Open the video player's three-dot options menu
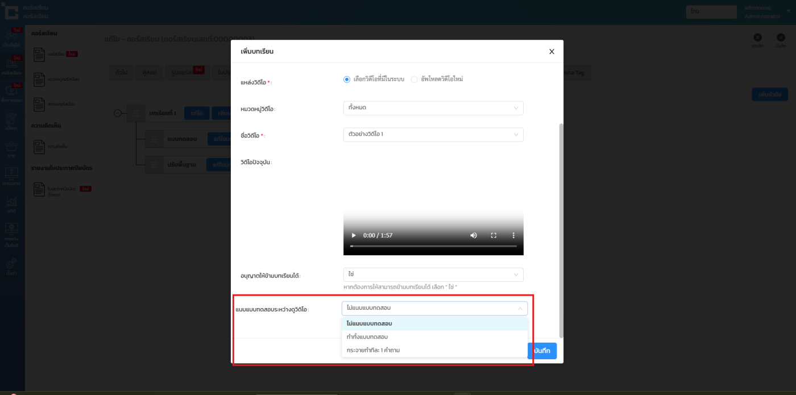Screen dimensions: 796x395 click(x=513, y=235)
